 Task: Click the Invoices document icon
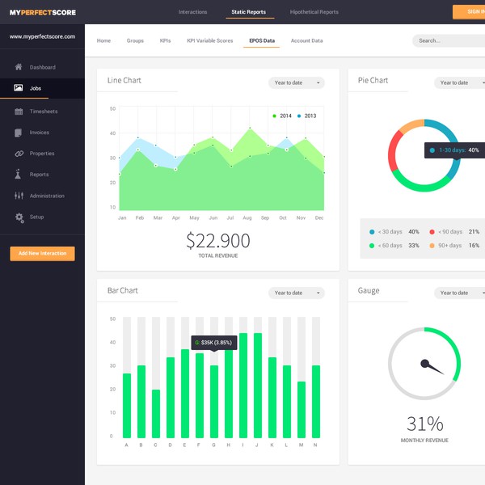pyautogui.click(x=19, y=133)
